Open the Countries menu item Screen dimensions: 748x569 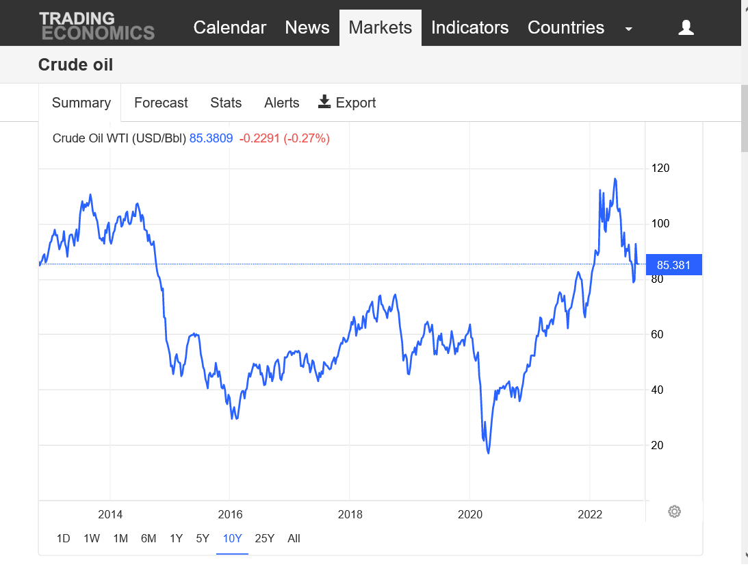(566, 27)
